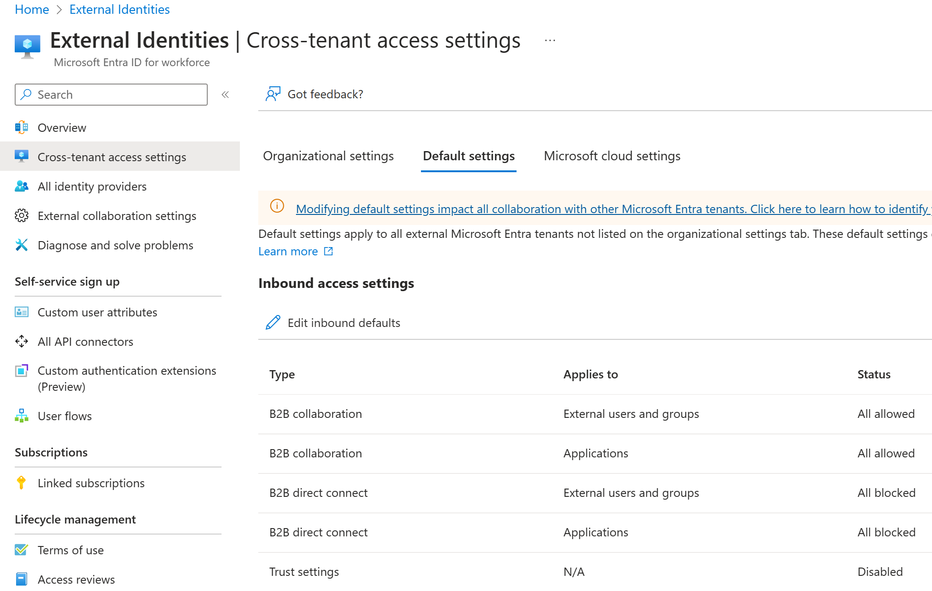
Task: Click the Overview navigation icon
Action: [x=20, y=127]
